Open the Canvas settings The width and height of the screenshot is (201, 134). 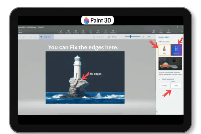pos(106,31)
